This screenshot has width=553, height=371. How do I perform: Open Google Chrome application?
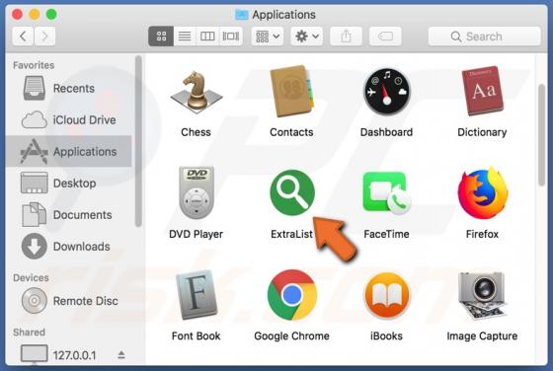[x=292, y=295]
